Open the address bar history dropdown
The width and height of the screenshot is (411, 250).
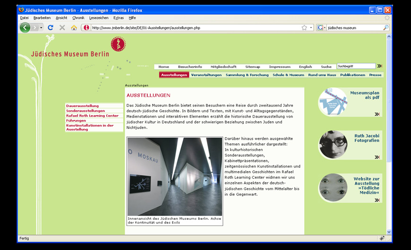coord(311,27)
